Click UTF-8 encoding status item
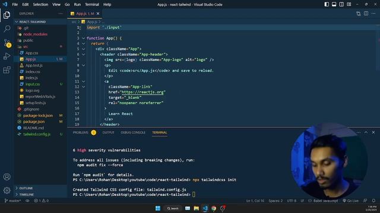 pyautogui.click(x=292, y=201)
